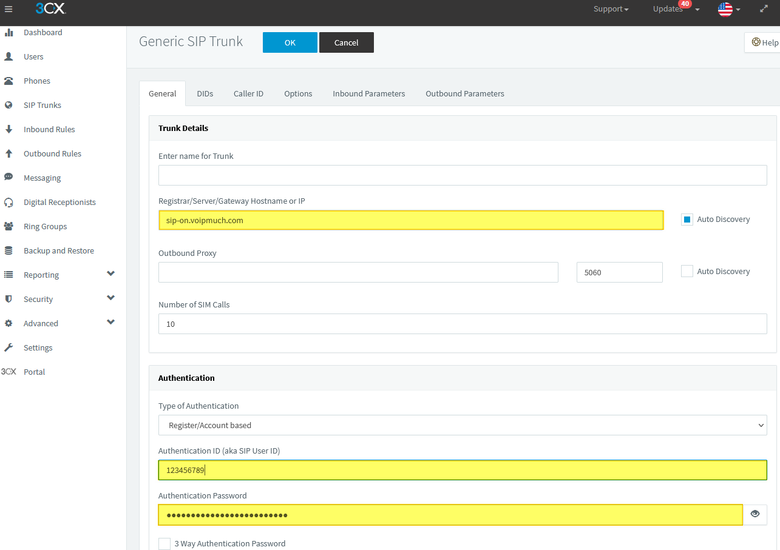780x550 pixels.
Task: Enable Auto Discovery for Outbound Proxy
Action: 687,272
